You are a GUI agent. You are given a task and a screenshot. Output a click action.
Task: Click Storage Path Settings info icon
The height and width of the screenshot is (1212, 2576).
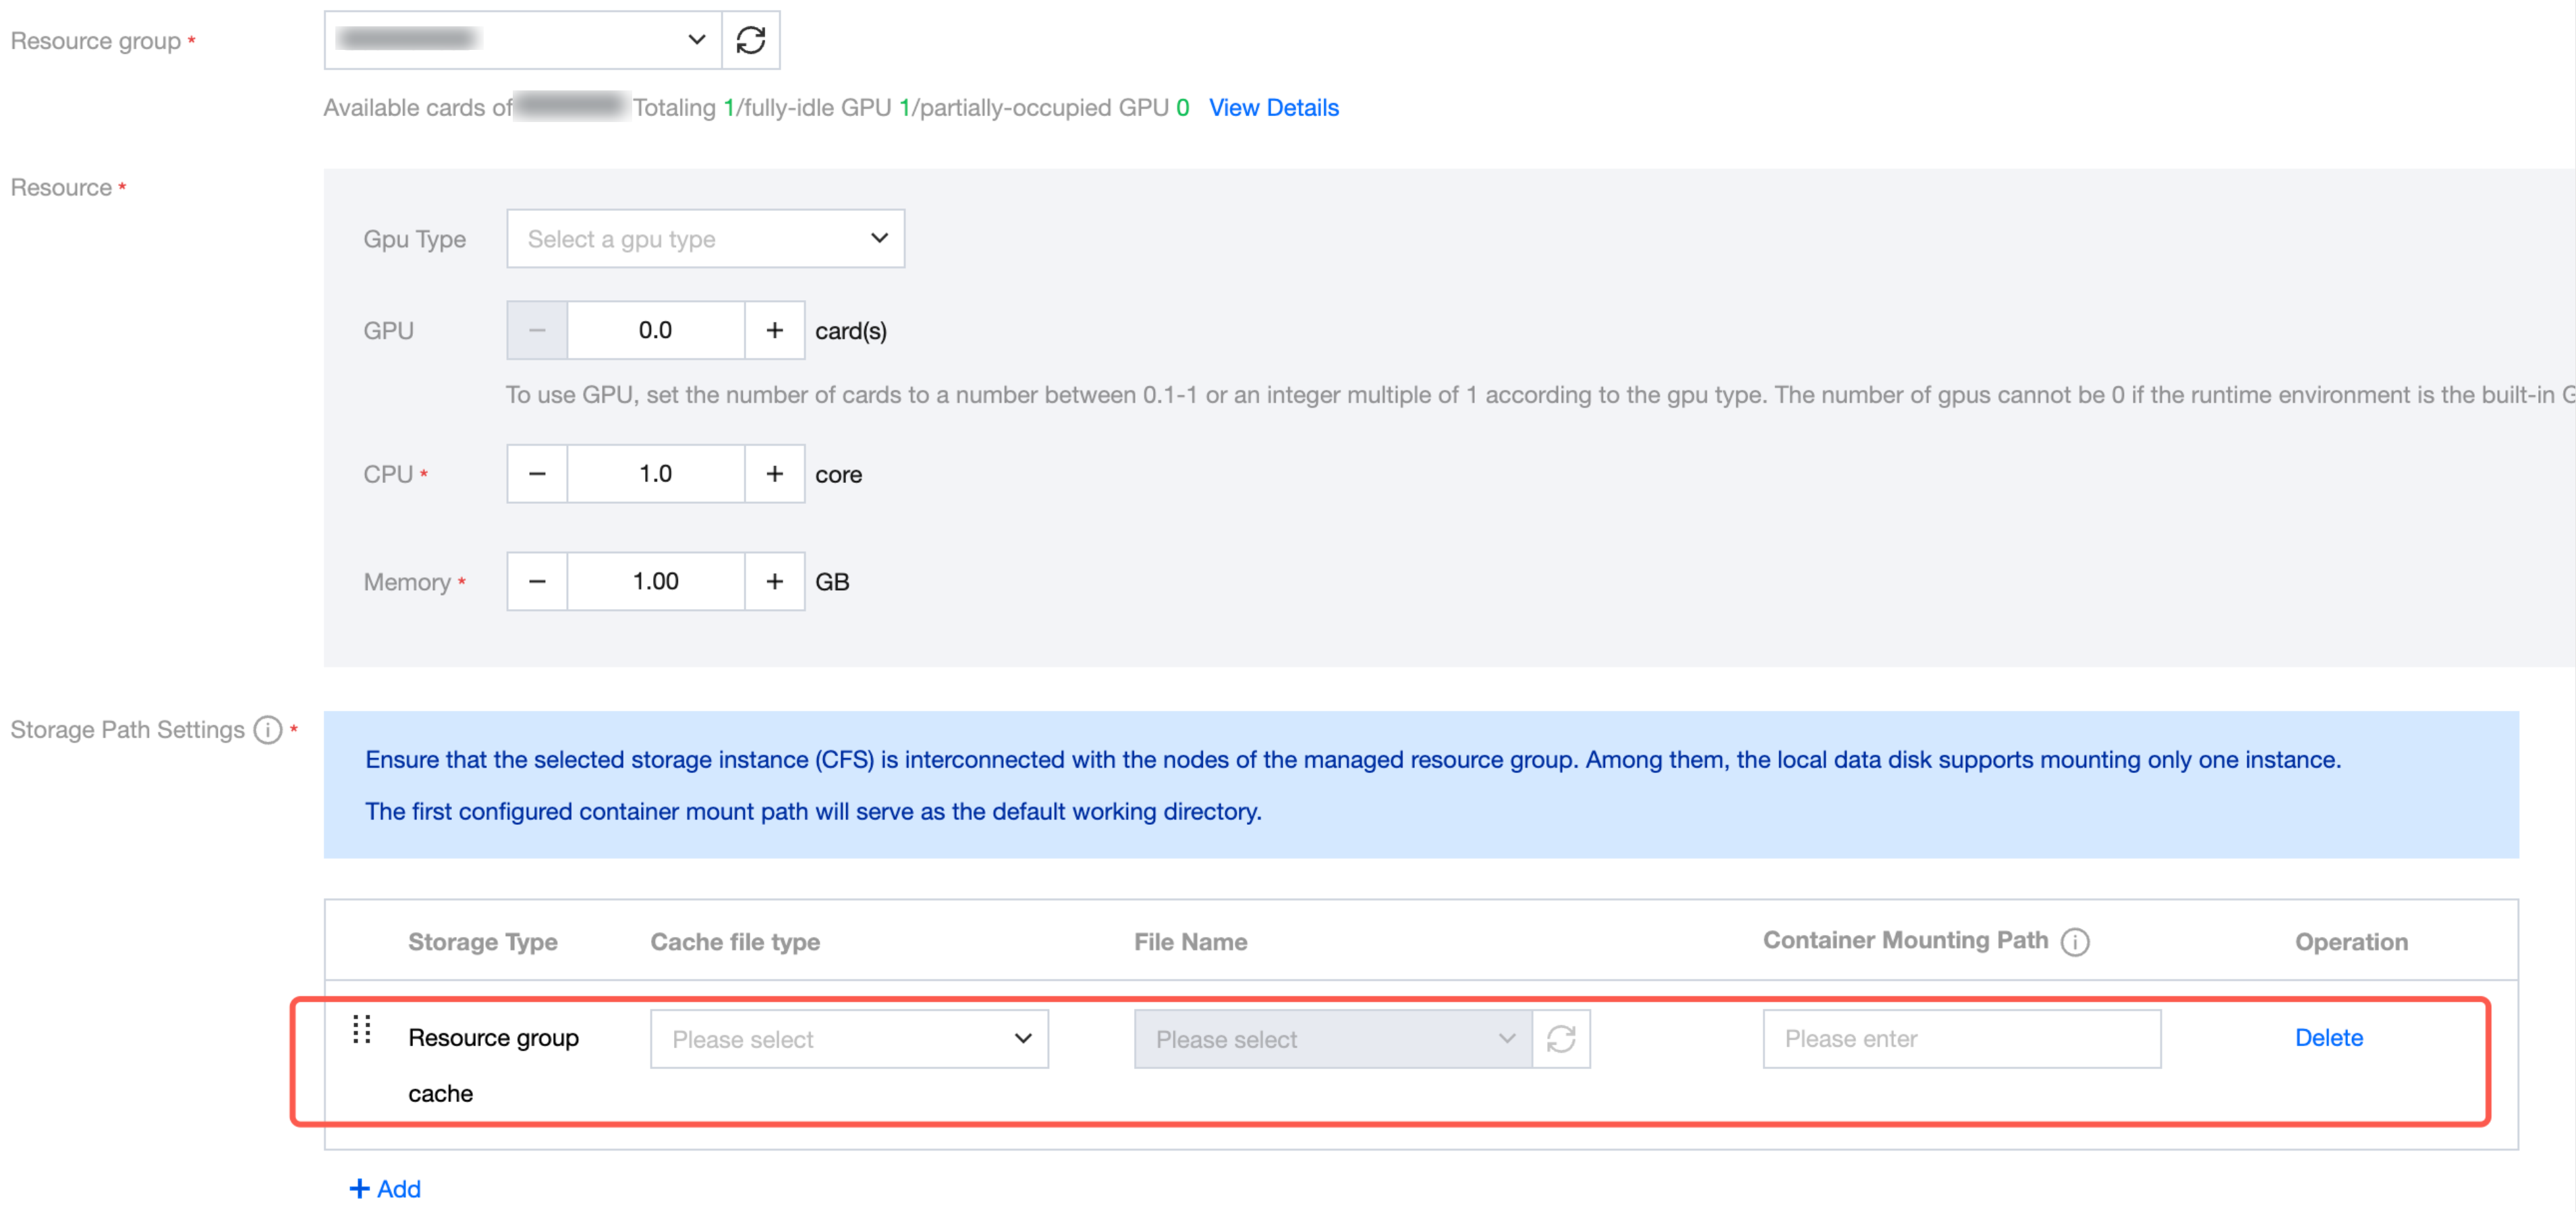point(267,730)
